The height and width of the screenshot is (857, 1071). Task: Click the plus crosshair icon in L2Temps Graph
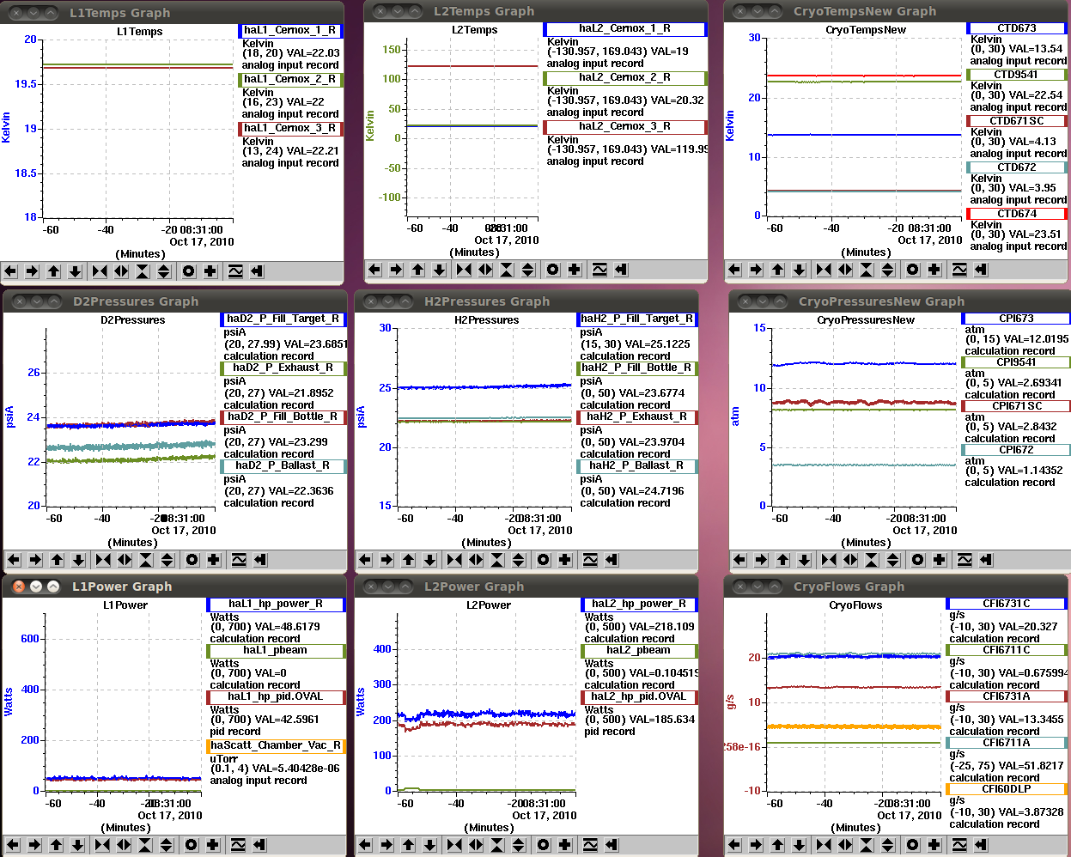(x=575, y=270)
